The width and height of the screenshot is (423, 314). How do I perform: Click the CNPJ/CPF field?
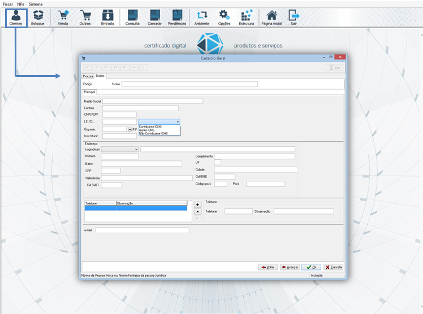119,115
